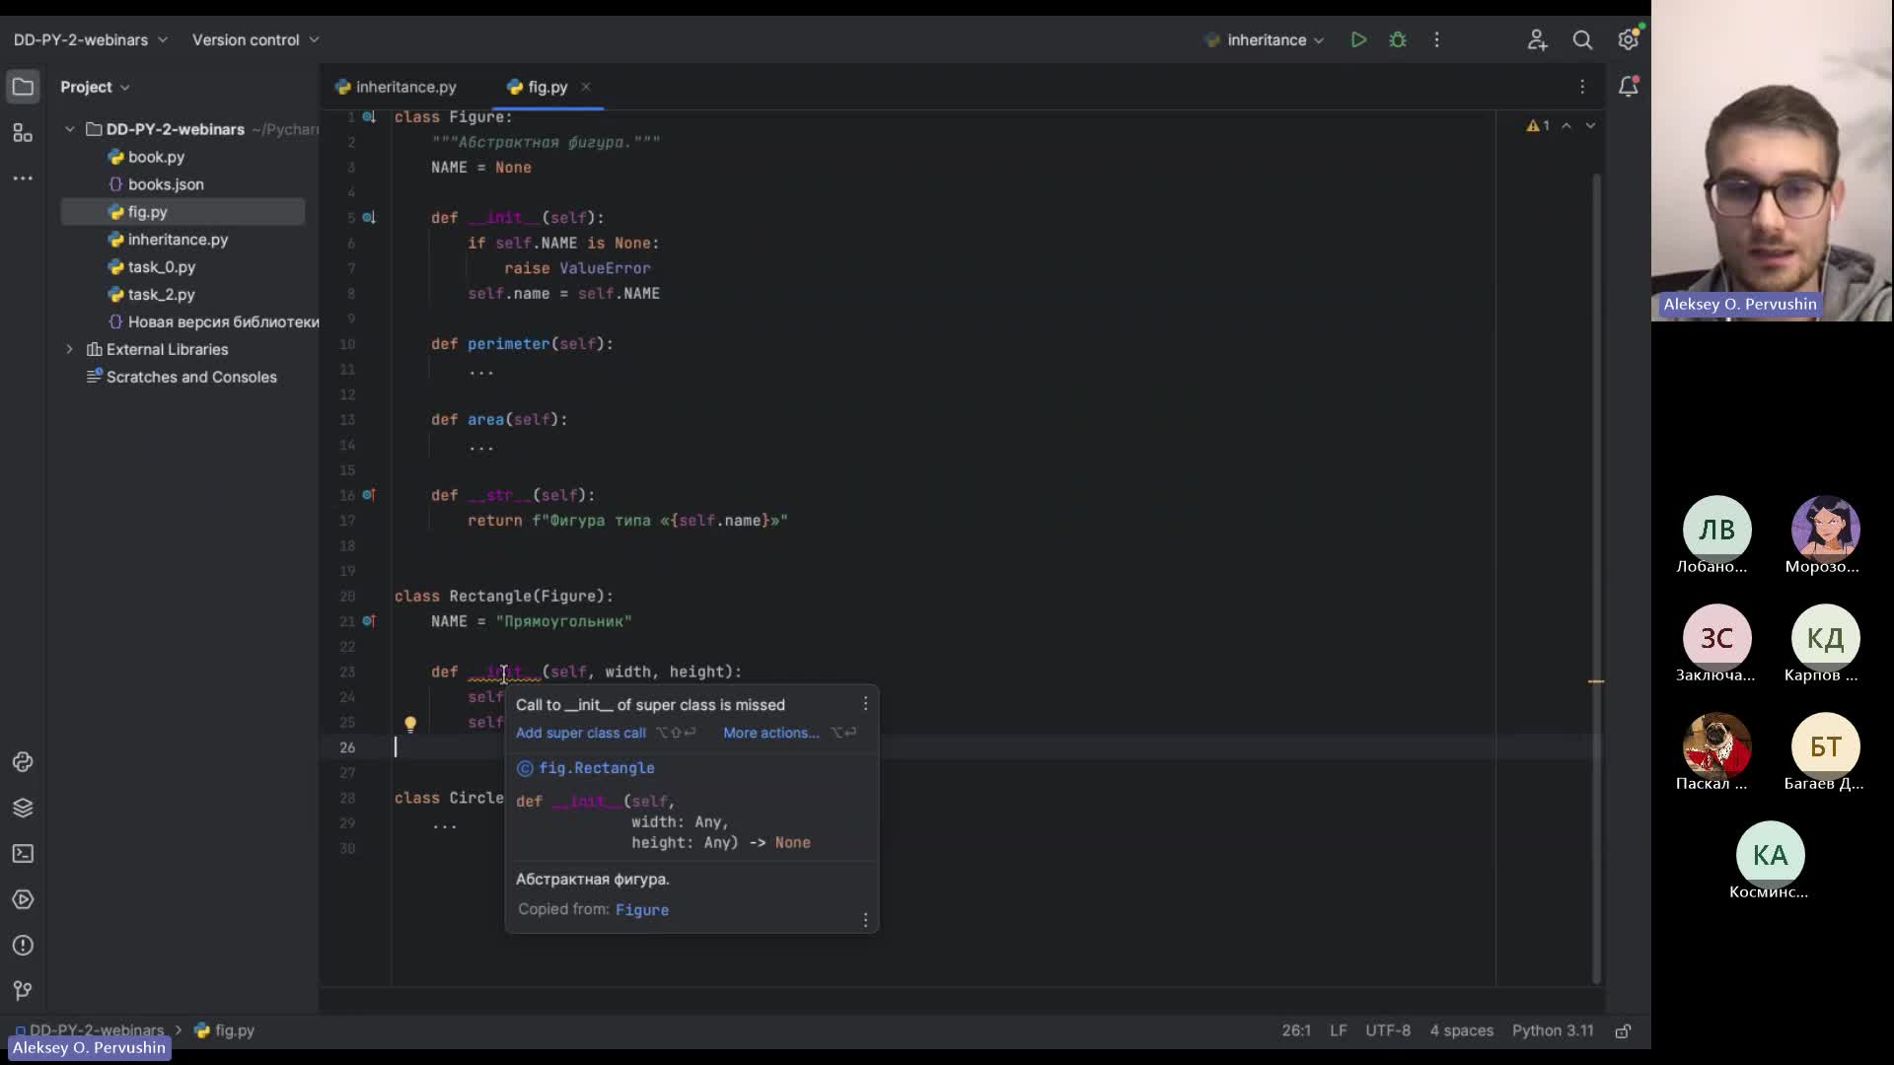The width and height of the screenshot is (1894, 1065).
Task: Click the override gutter icon at line 21
Action: pyautogui.click(x=369, y=621)
